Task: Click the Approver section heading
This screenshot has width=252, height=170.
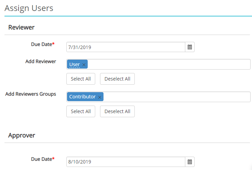Action: [22, 135]
